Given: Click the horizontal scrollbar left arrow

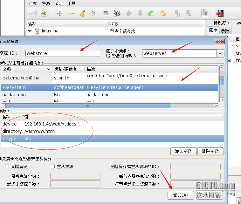Looking at the screenshot, I should (3, 105).
